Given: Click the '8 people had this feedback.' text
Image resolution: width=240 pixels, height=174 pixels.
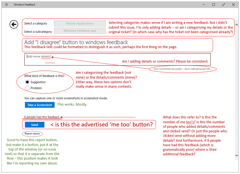Looking at the screenshot, I should point(42,117).
